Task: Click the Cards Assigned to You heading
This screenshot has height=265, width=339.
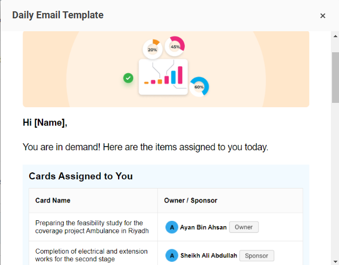Action: click(x=81, y=176)
